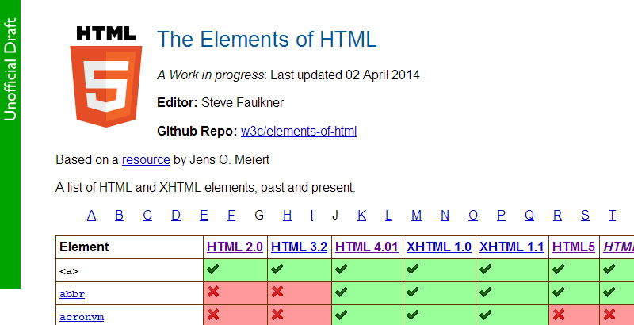634x325 pixels.
Task: Jump to letter M in the index
Action: pyautogui.click(x=416, y=215)
